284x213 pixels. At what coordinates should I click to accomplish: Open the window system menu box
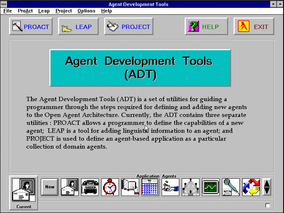(4, 4)
